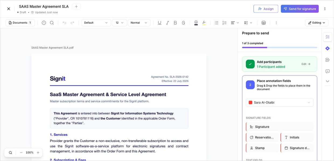Click Send for signature
Screen dimensions: 334x161
pos(300,9)
